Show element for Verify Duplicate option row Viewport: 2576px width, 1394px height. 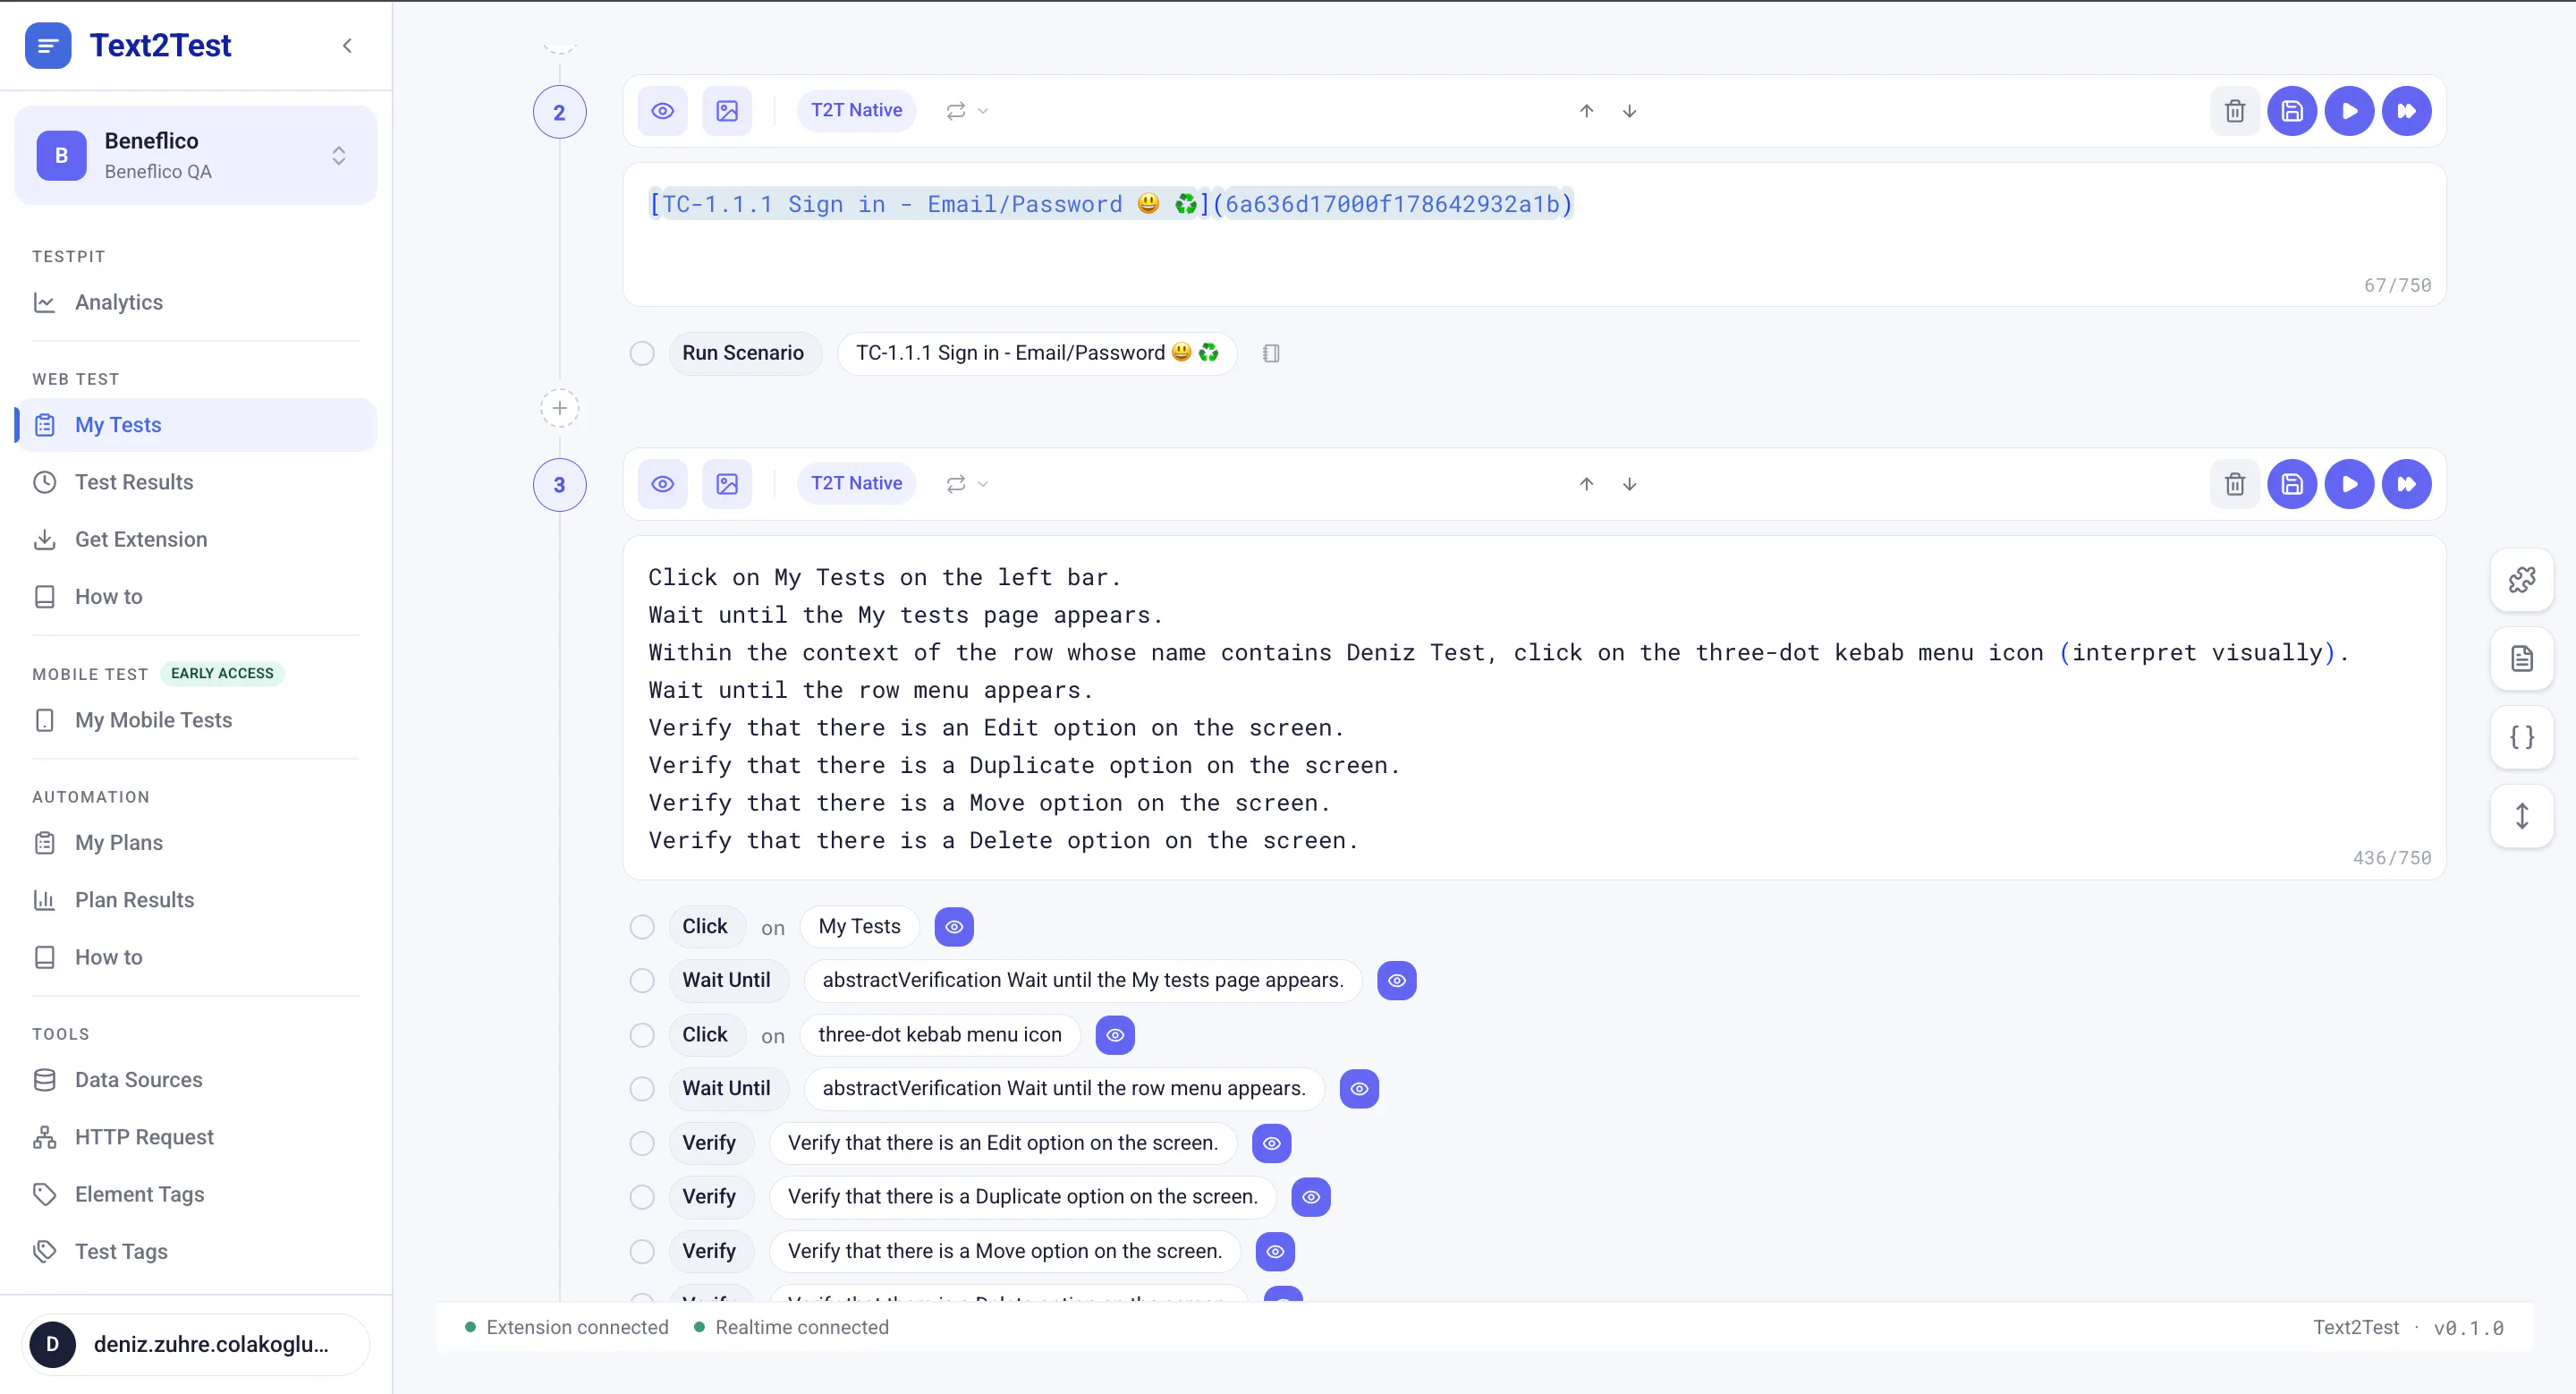coord(1311,1197)
